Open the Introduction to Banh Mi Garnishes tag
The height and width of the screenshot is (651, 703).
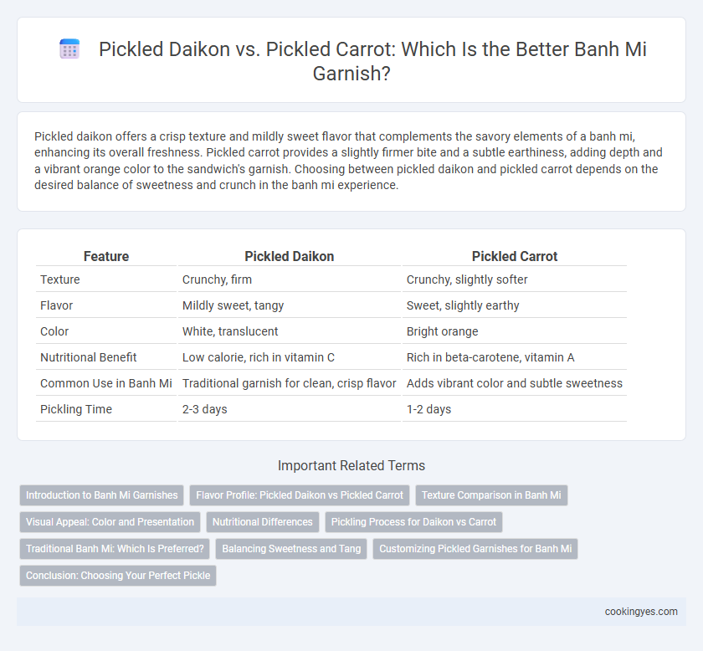click(102, 495)
